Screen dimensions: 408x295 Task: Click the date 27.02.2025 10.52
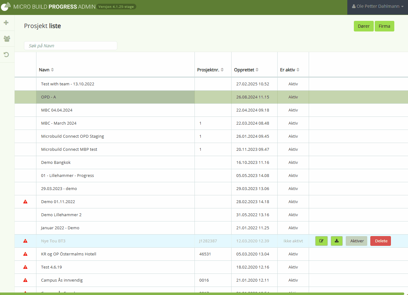pos(253,84)
